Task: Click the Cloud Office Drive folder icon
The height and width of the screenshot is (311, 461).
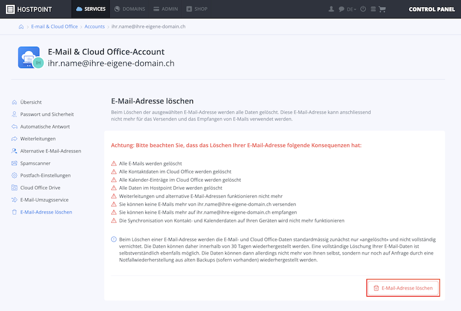Action: point(14,188)
